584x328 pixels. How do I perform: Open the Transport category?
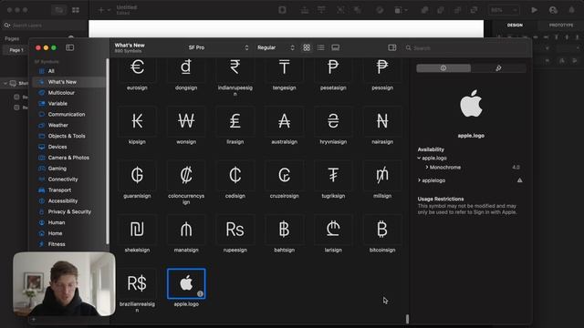click(69, 190)
